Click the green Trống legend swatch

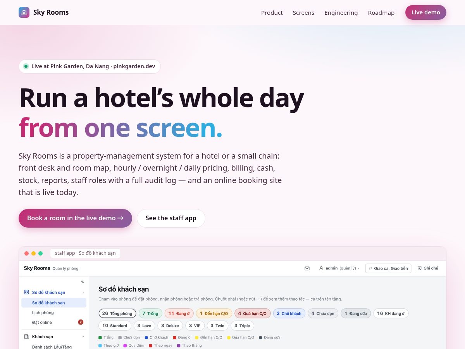[x=100, y=338]
